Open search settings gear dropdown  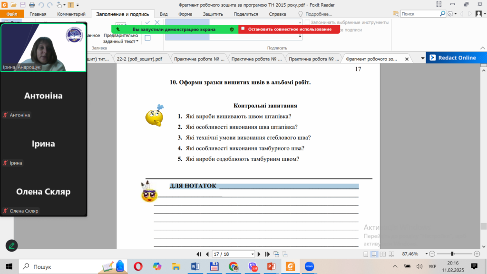pos(452,14)
